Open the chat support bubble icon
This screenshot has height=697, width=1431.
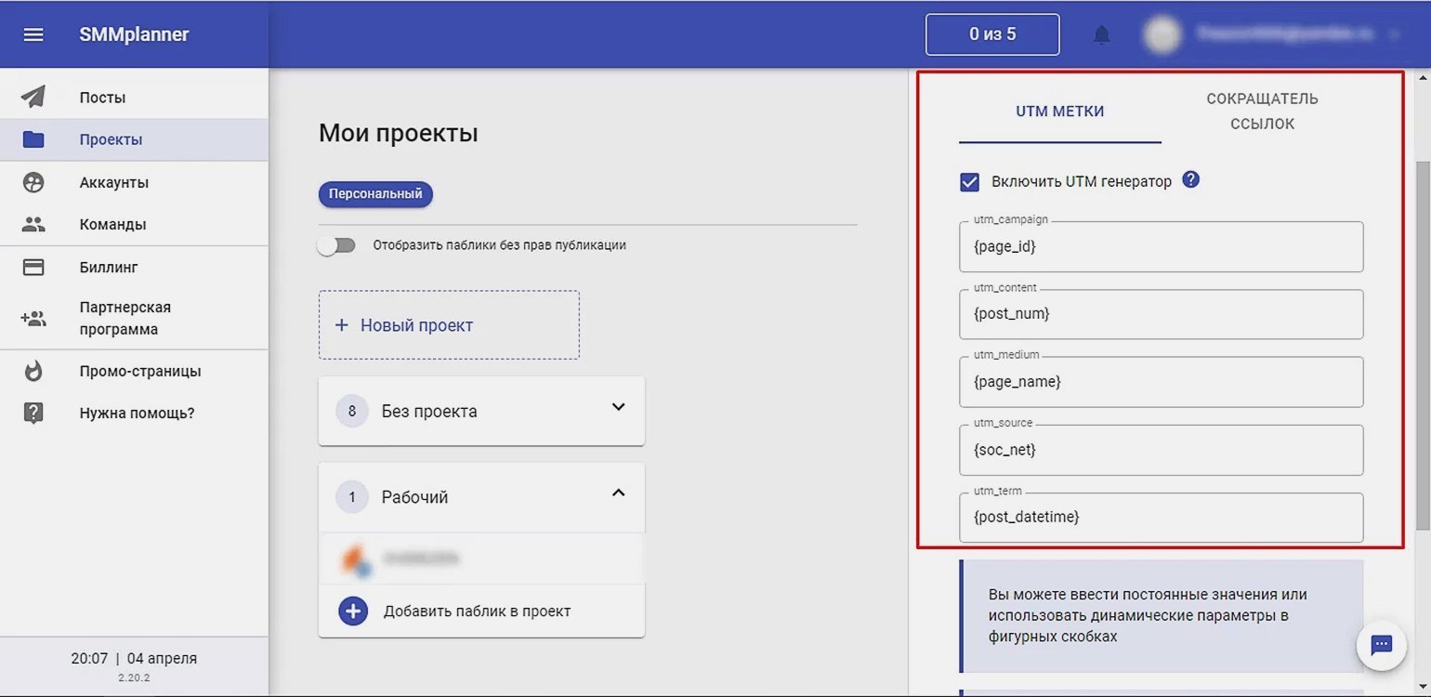(1380, 645)
